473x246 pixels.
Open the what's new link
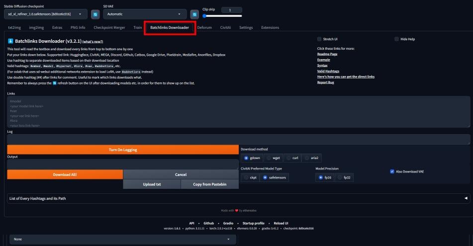(93, 41)
